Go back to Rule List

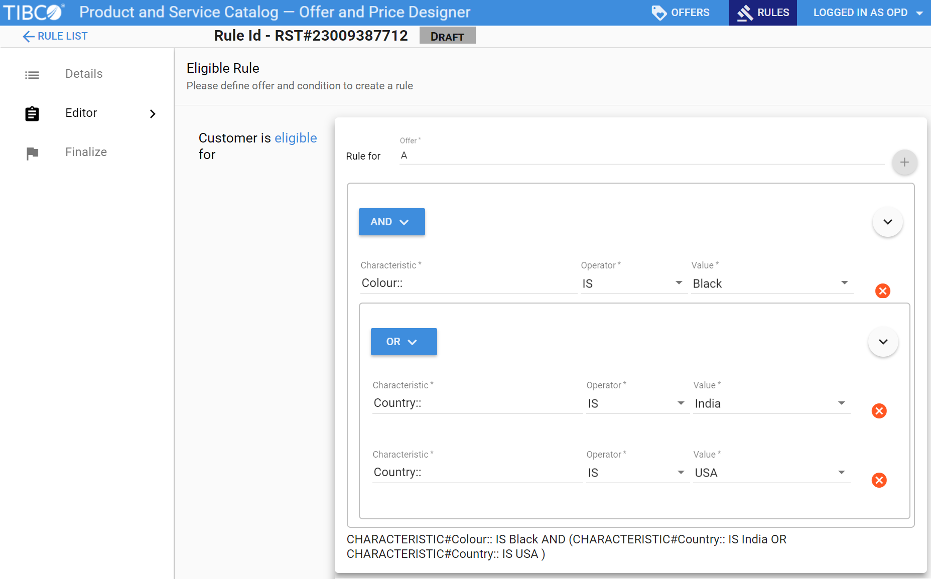55,36
